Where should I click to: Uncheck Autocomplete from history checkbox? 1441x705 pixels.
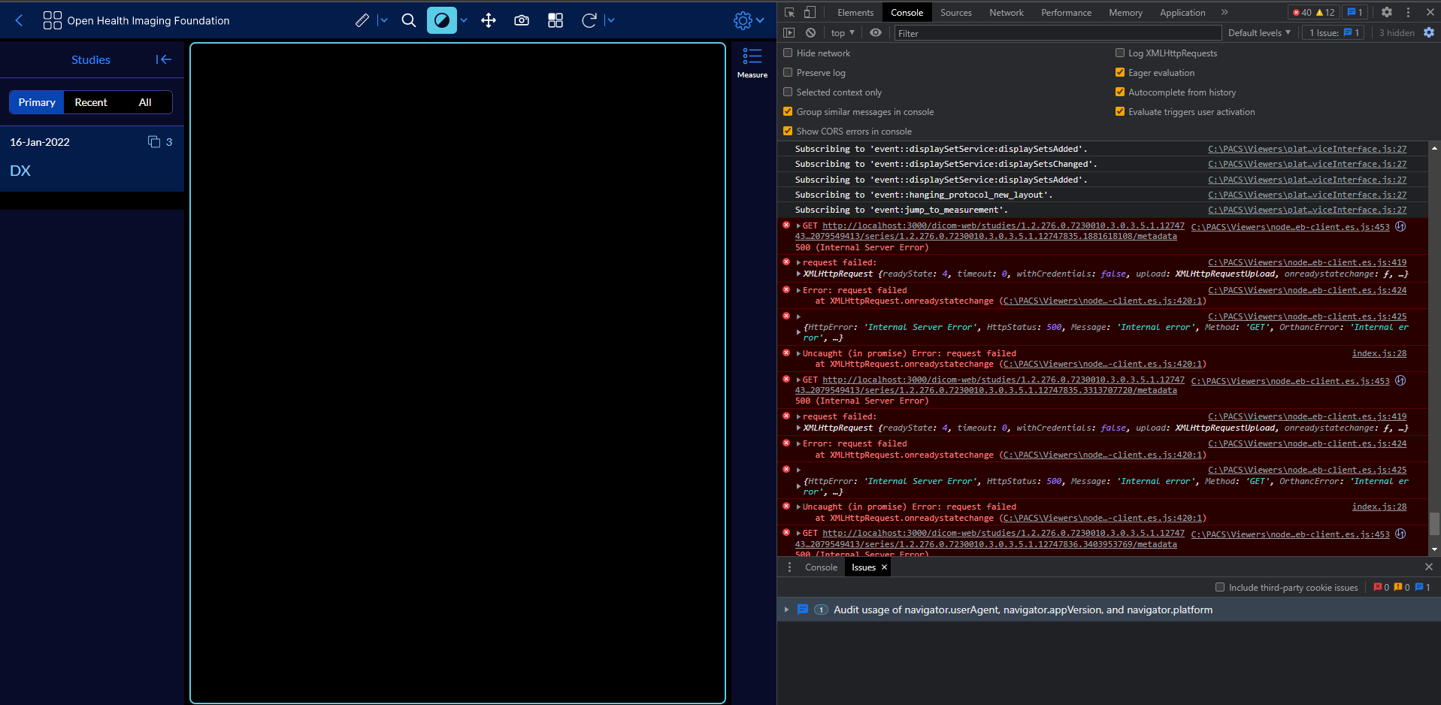click(x=1120, y=92)
